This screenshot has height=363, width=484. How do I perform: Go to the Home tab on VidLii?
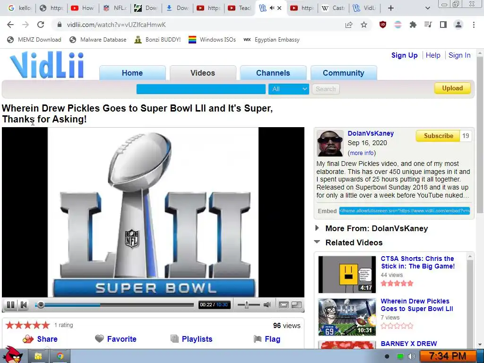coord(132,73)
